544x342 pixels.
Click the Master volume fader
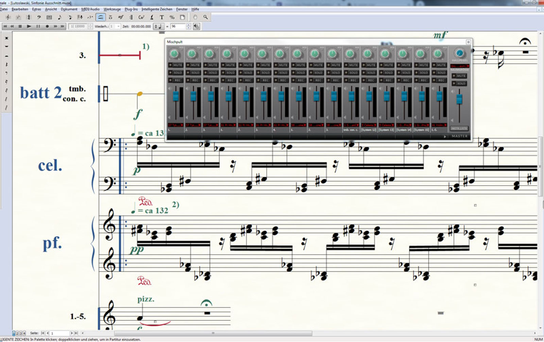pyautogui.click(x=459, y=99)
